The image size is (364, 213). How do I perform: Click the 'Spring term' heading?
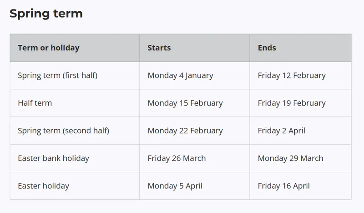click(x=46, y=14)
